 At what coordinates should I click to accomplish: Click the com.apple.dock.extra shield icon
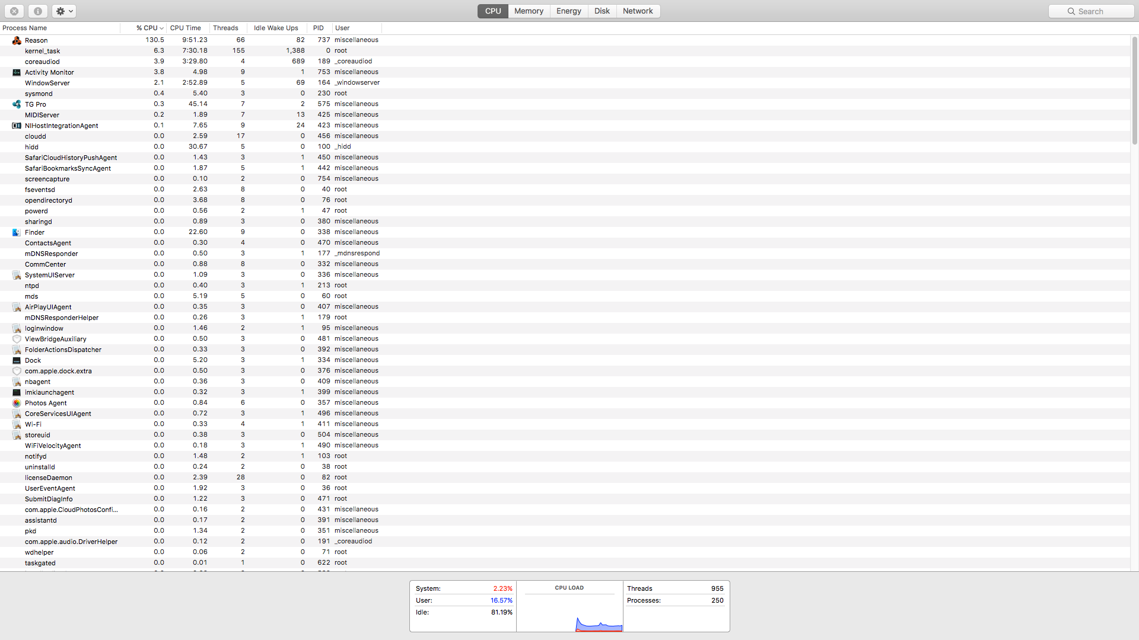click(17, 371)
